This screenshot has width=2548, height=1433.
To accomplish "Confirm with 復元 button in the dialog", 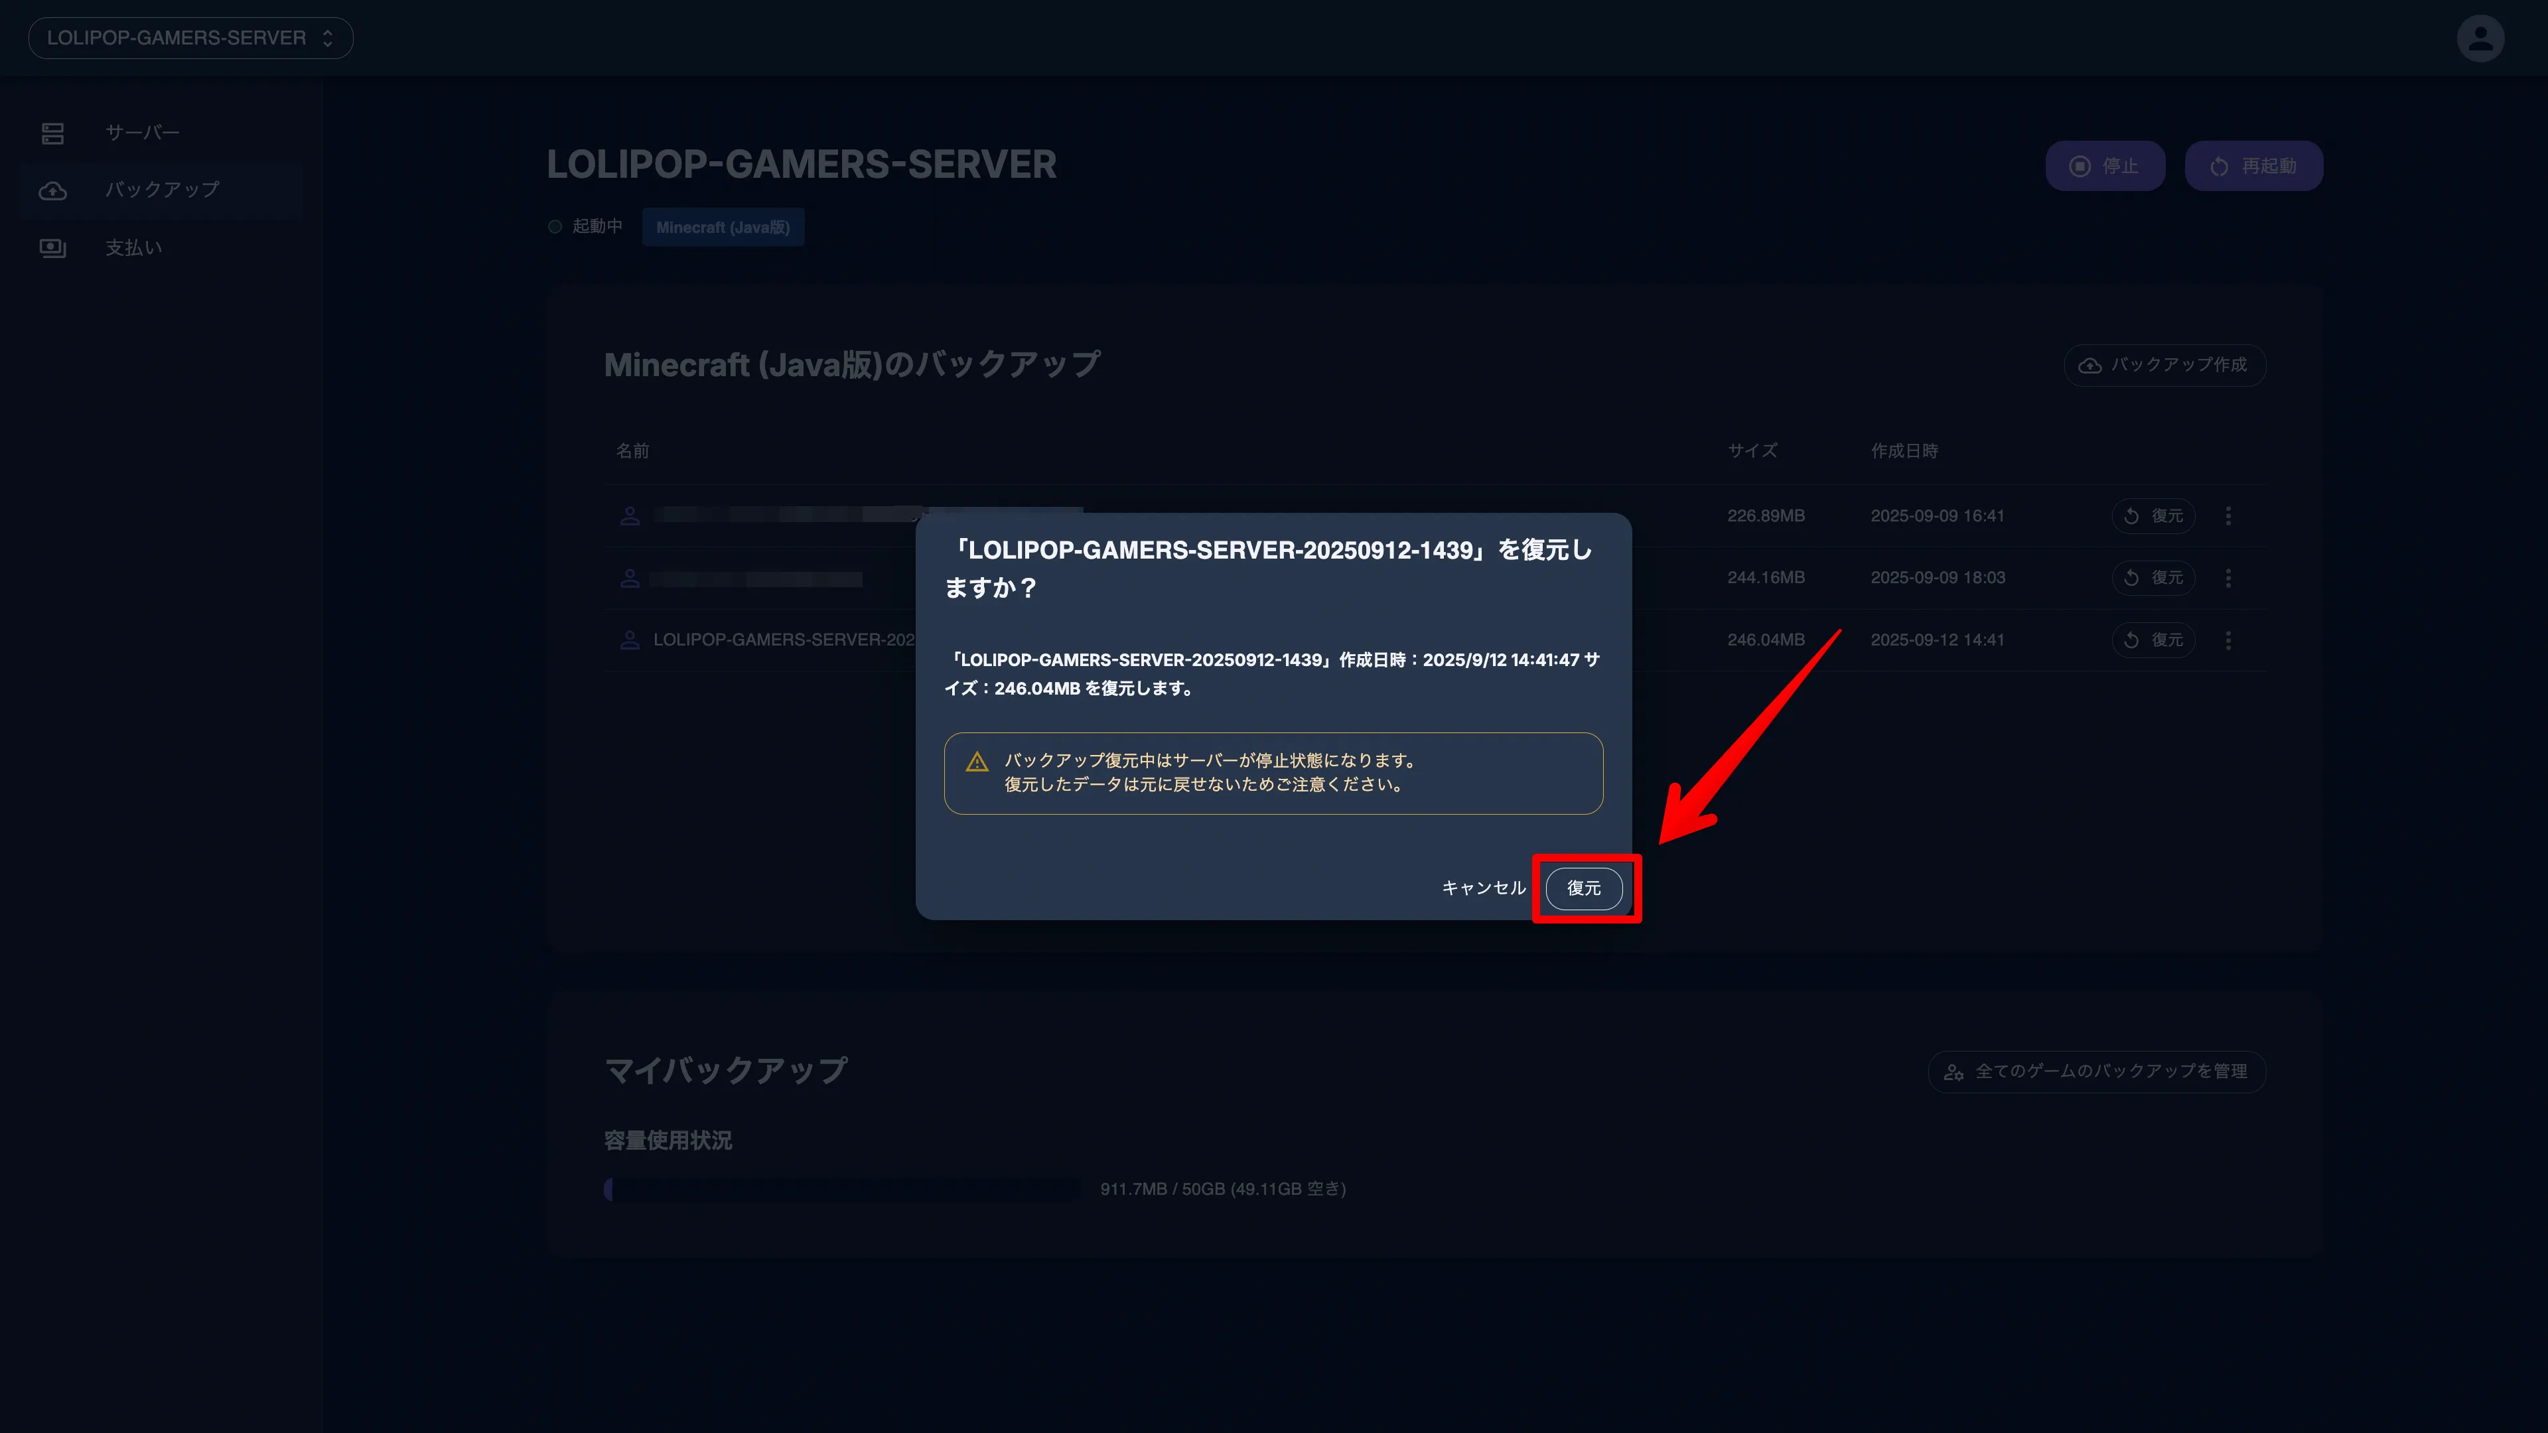I will tap(1584, 888).
